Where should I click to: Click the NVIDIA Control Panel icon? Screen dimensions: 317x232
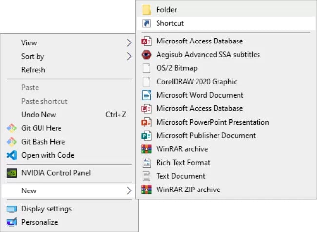click(12, 173)
